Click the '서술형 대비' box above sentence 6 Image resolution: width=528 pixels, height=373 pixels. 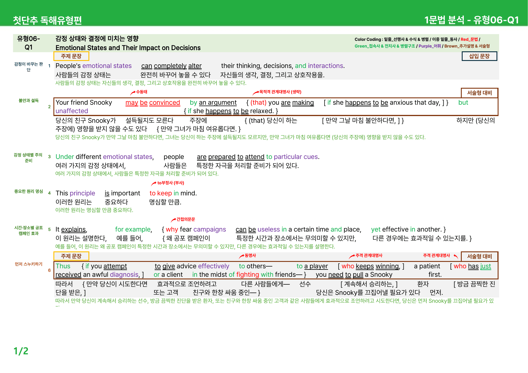click(479, 256)
